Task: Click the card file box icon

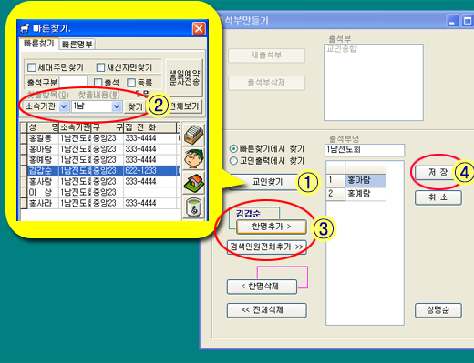Action: pyautogui.click(x=193, y=135)
